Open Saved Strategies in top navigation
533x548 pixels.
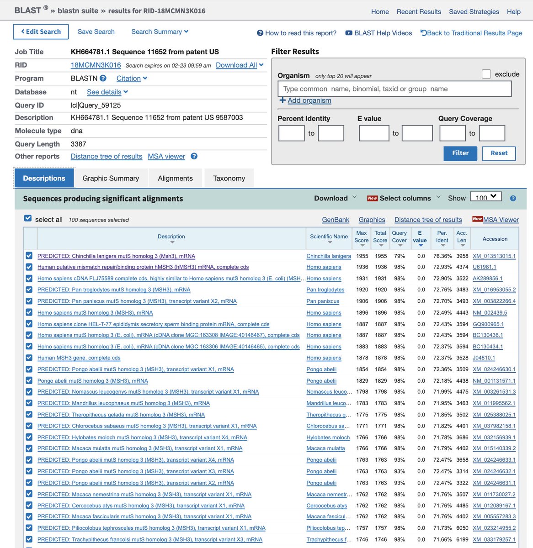pos(474,12)
